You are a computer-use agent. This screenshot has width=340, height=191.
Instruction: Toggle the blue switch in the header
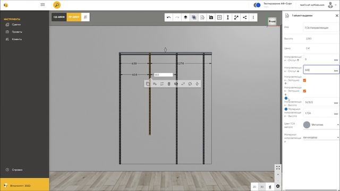(257, 5)
